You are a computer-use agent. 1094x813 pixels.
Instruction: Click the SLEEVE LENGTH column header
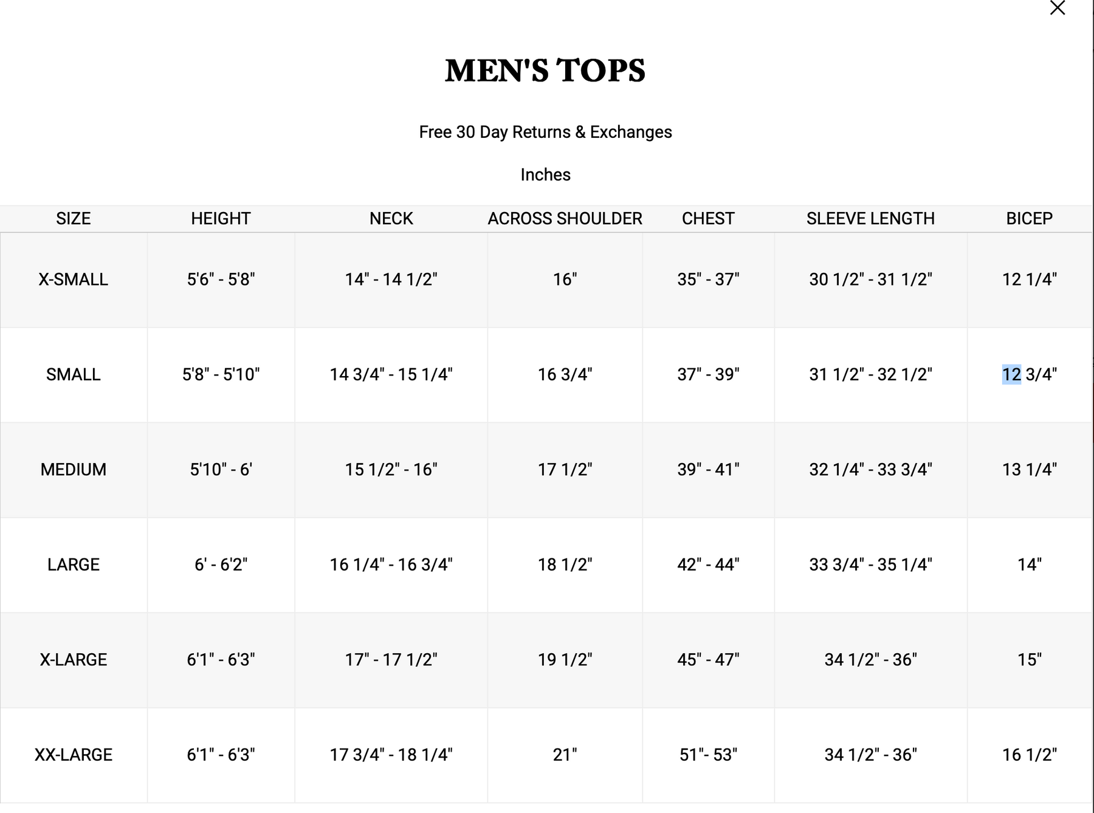(x=870, y=219)
